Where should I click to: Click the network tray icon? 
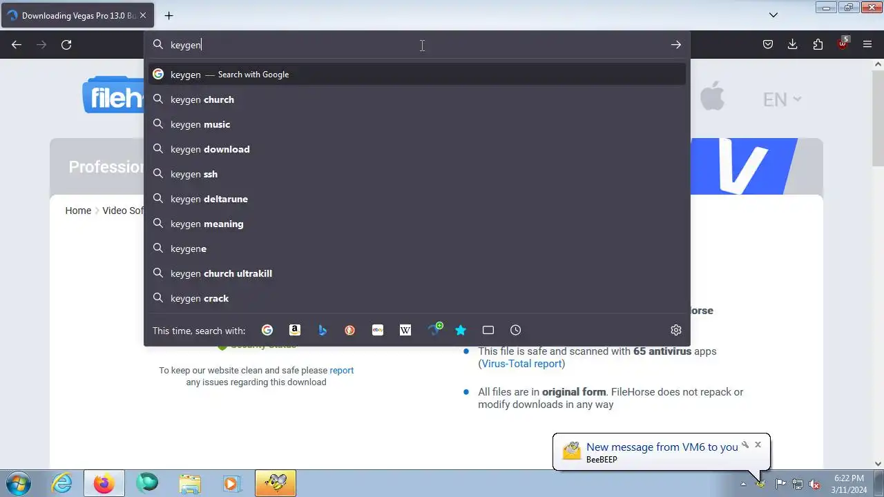[x=797, y=484]
